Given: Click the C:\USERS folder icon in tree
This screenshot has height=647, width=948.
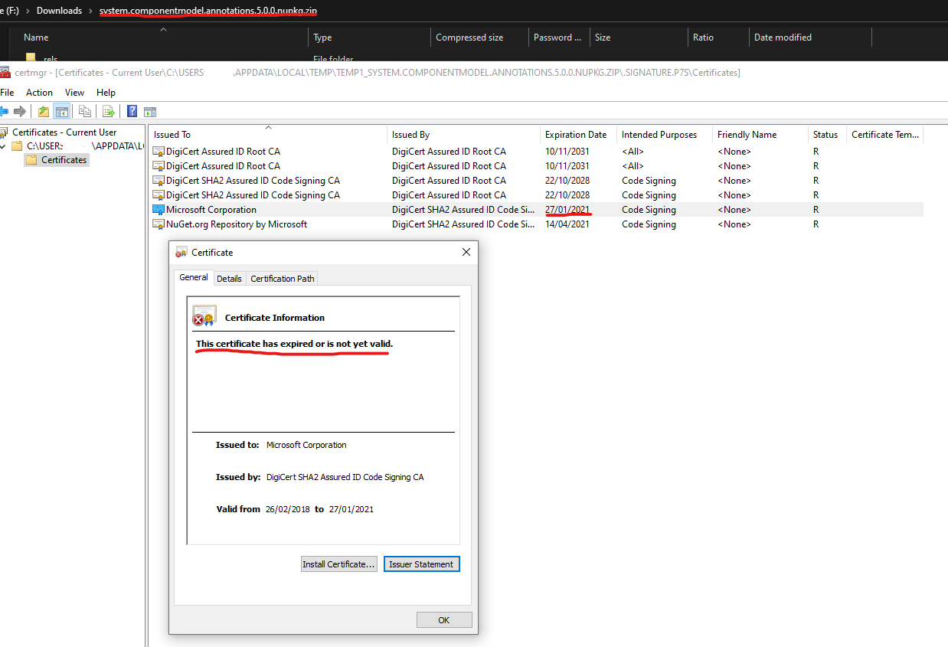Looking at the screenshot, I should [x=17, y=146].
